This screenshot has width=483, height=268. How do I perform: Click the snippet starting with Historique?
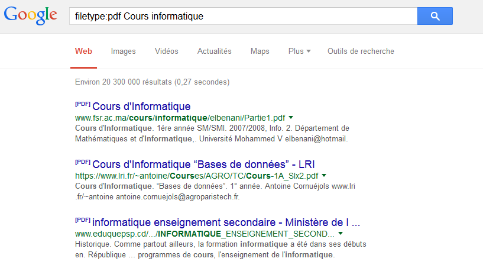(x=221, y=250)
